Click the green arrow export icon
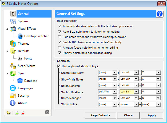The height and width of the screenshot is (123, 167). tap(17, 113)
